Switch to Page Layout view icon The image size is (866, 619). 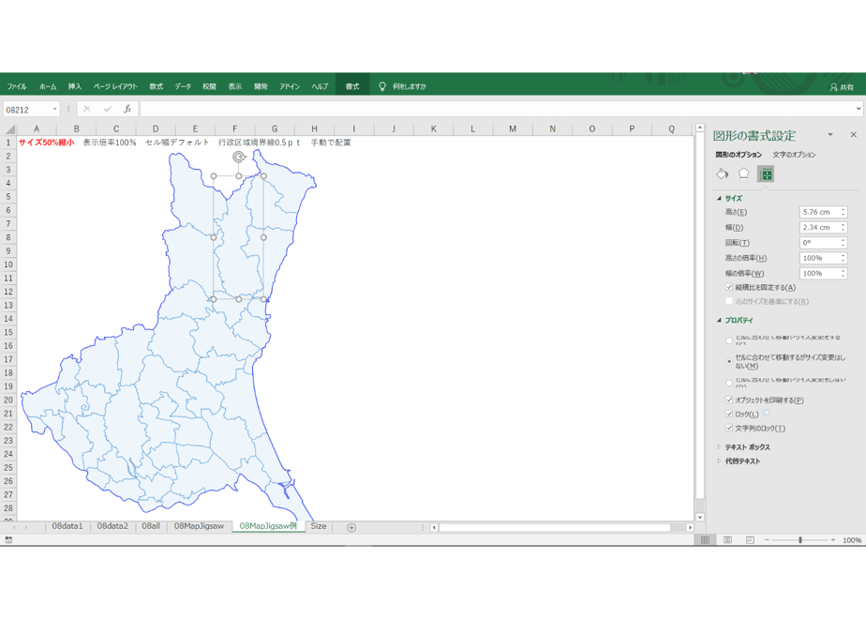(x=727, y=540)
